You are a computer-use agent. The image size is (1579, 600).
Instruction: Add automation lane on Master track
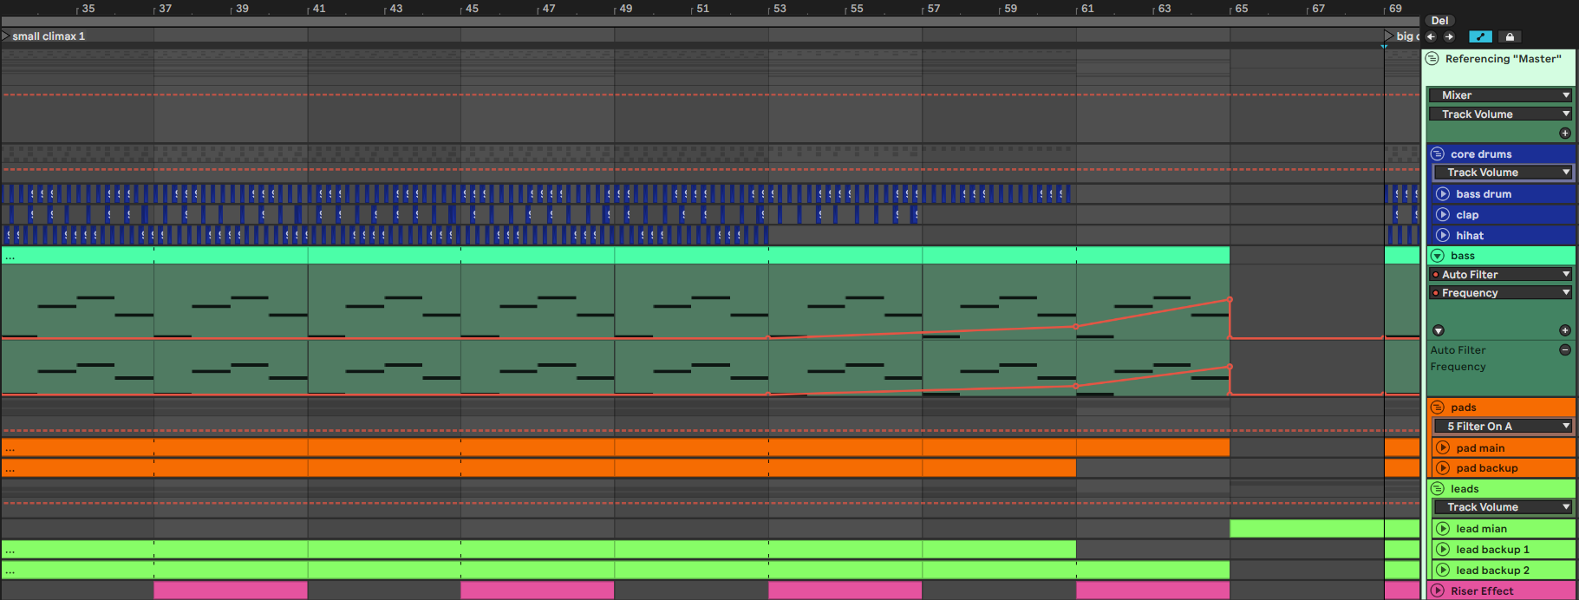coord(1565,134)
